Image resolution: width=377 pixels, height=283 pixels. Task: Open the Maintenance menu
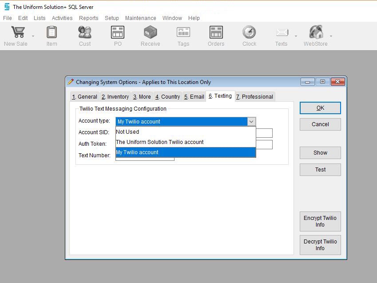tap(141, 18)
